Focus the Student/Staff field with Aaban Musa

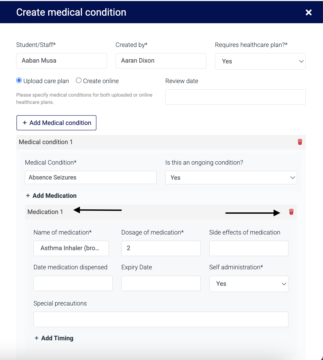[62, 61]
